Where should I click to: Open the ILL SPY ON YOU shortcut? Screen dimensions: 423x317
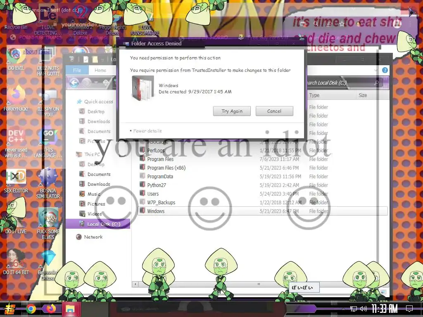(x=48, y=104)
